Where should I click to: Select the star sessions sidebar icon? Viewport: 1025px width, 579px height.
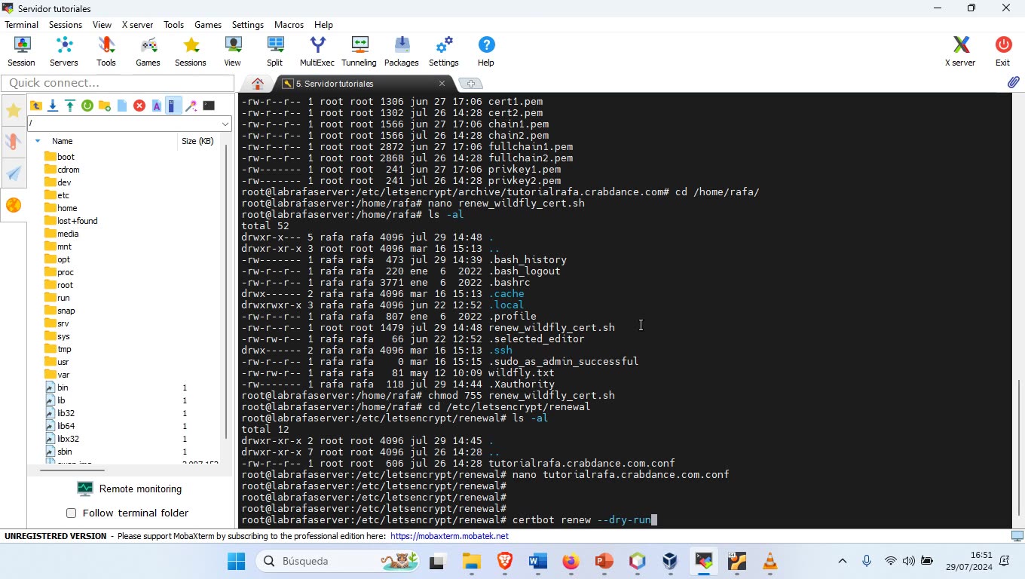(14, 110)
